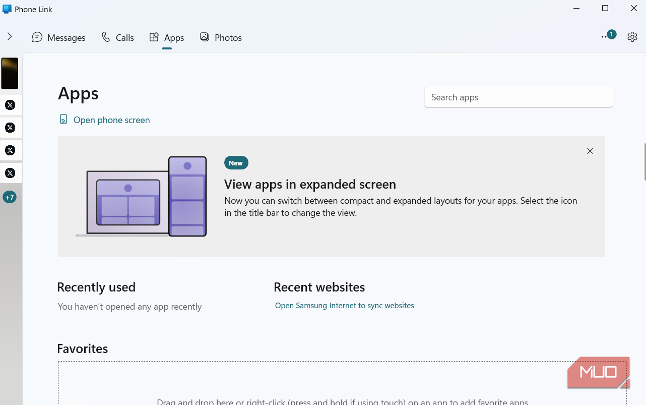Image resolution: width=646 pixels, height=405 pixels.
Task: Maximize the Phone Link window
Action: click(x=605, y=8)
